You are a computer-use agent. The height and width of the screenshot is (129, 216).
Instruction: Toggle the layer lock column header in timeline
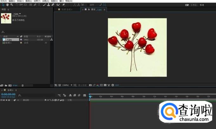coord(9,100)
